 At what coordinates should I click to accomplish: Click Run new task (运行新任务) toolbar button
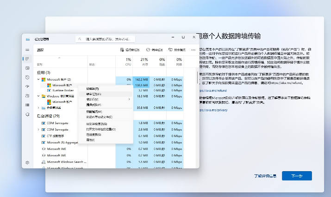point(130,50)
